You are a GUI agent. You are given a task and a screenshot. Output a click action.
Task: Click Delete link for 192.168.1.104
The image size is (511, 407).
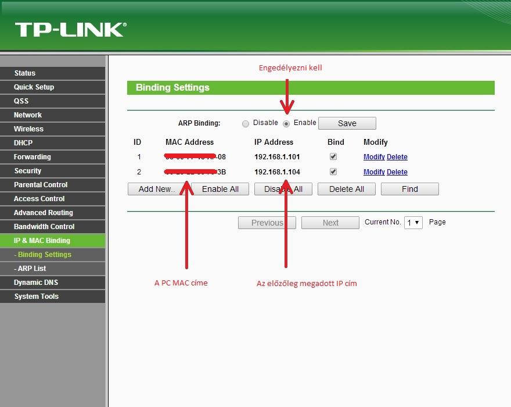397,172
